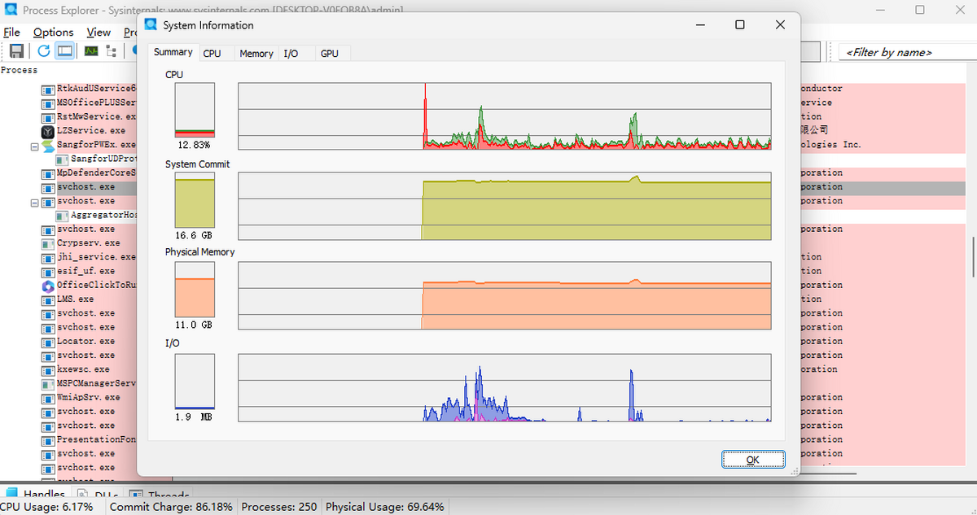The width and height of the screenshot is (977, 515).
Task: Click the kxewsc.exe process icon
Action: pyautogui.click(x=47, y=369)
